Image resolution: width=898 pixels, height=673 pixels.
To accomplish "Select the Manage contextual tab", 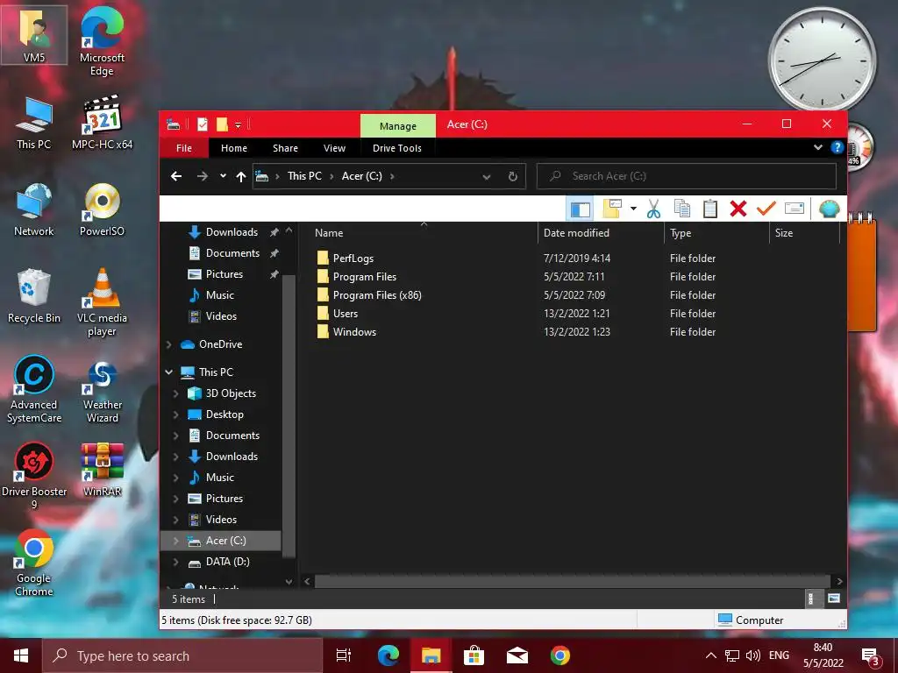I will (398, 126).
